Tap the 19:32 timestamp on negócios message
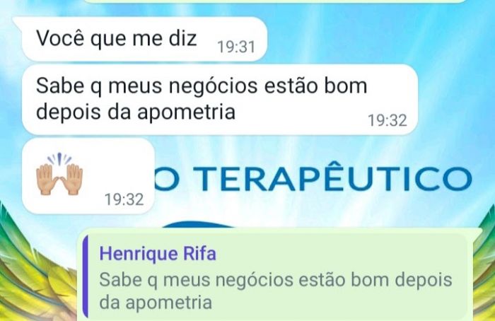 (x=388, y=120)
